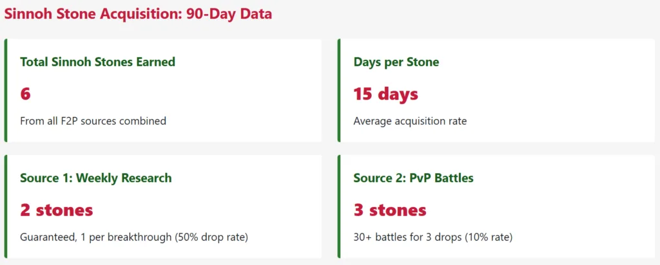660x265 pixels.
Task: Click the green left border of Total Stones card
Action: coord(6,90)
